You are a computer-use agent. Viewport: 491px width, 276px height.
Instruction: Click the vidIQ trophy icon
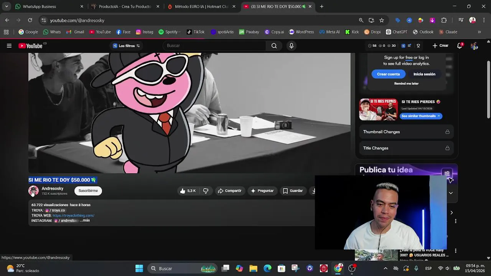coord(418,46)
